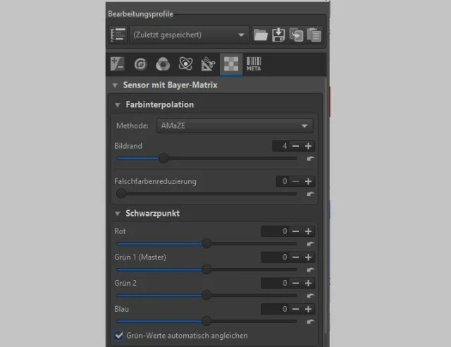The image size is (451, 347).
Task: Toggle processing profile fill mode icon
Action: (x=118, y=35)
